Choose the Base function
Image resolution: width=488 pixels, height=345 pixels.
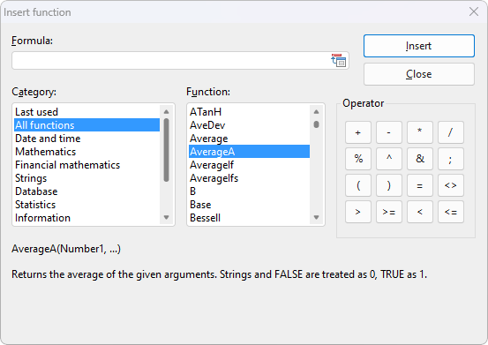click(x=249, y=205)
